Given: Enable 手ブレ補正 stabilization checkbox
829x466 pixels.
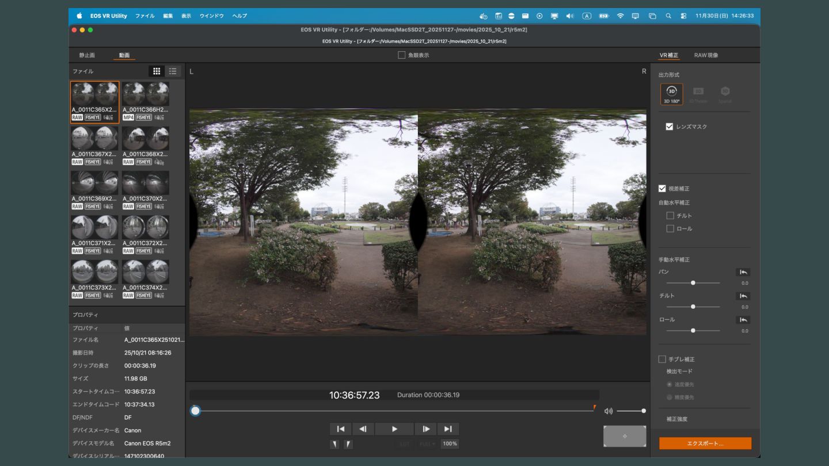Looking at the screenshot, I should tap(662, 360).
